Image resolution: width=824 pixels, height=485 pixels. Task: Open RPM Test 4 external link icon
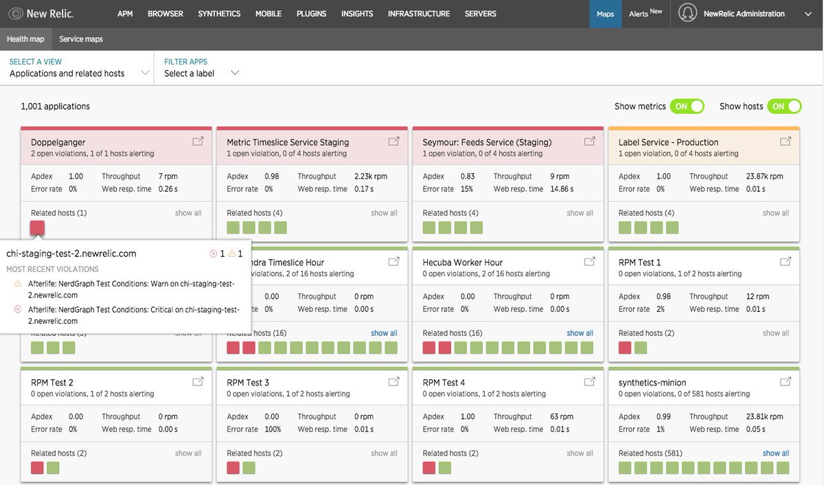[590, 382]
